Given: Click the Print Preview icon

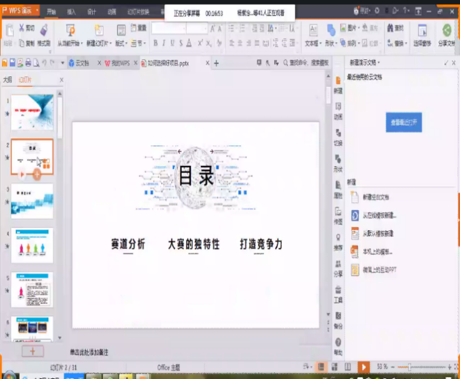Looking at the screenshot, I should (36, 63).
